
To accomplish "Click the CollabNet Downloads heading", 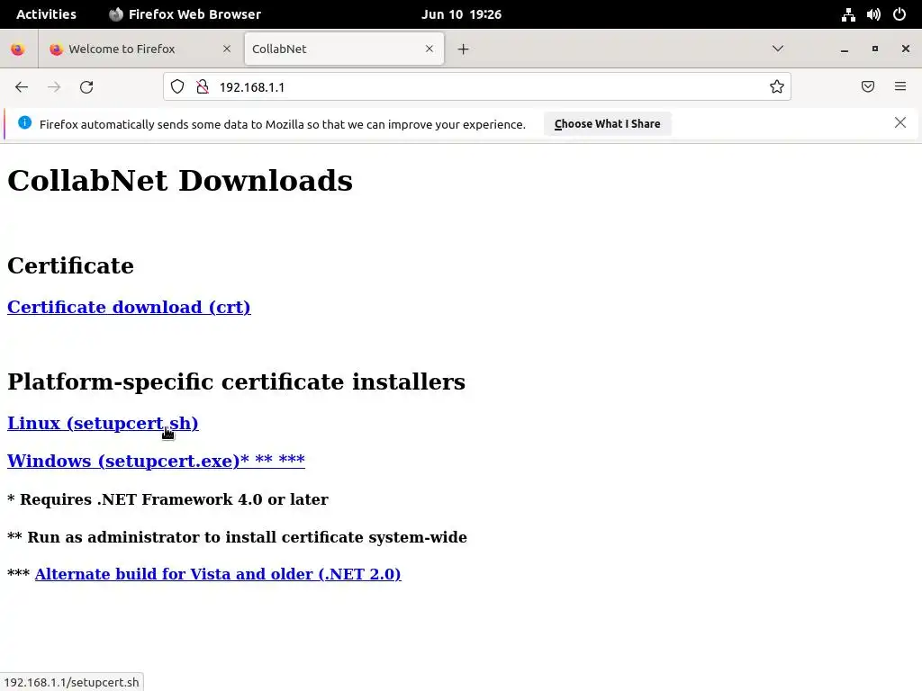I will pos(180,180).
